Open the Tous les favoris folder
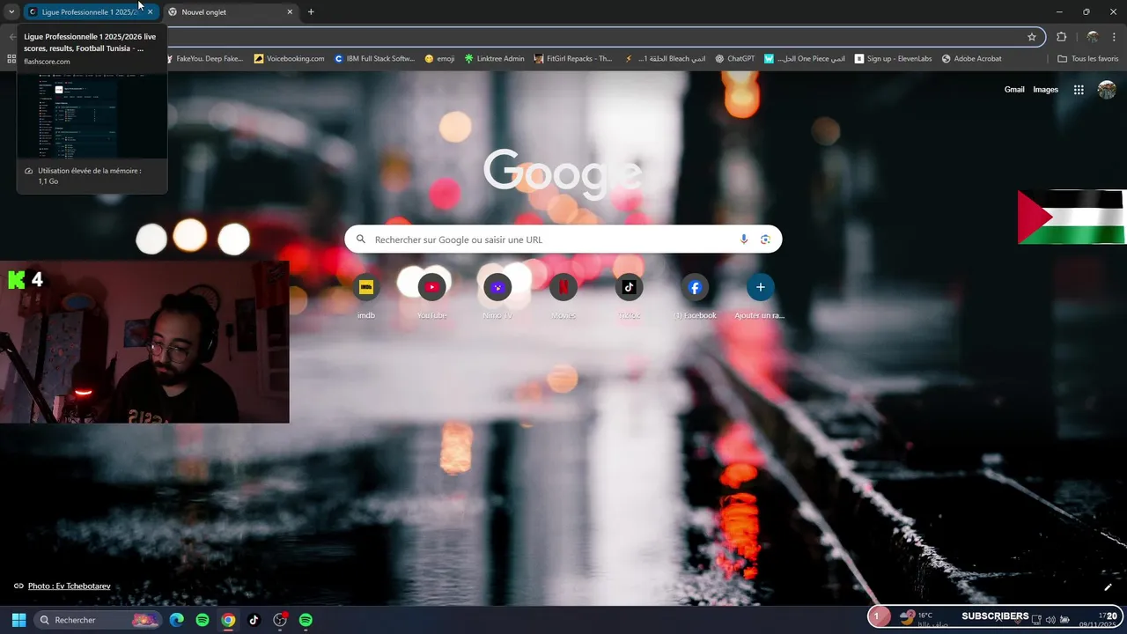This screenshot has width=1127, height=634. point(1088,59)
